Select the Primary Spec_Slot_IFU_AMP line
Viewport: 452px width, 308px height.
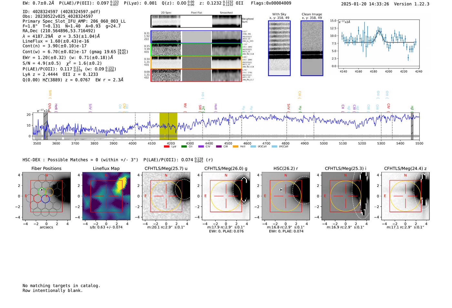[74, 21]
